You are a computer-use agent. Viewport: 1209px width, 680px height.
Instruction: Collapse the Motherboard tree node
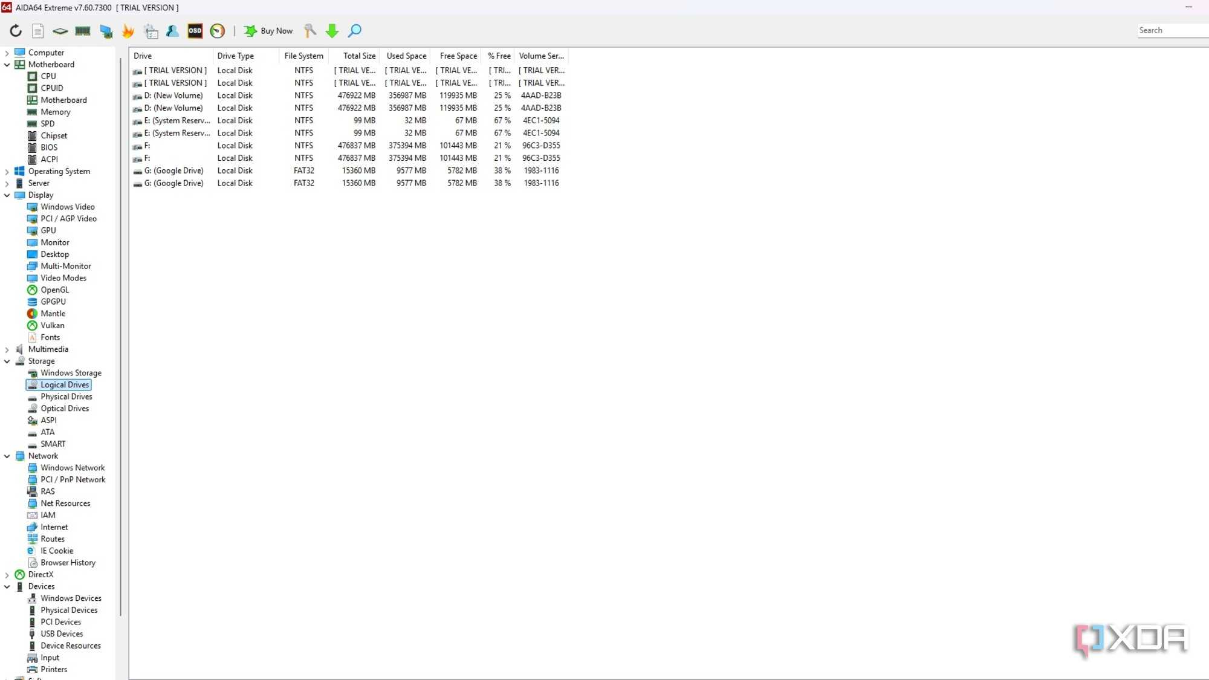(7, 65)
